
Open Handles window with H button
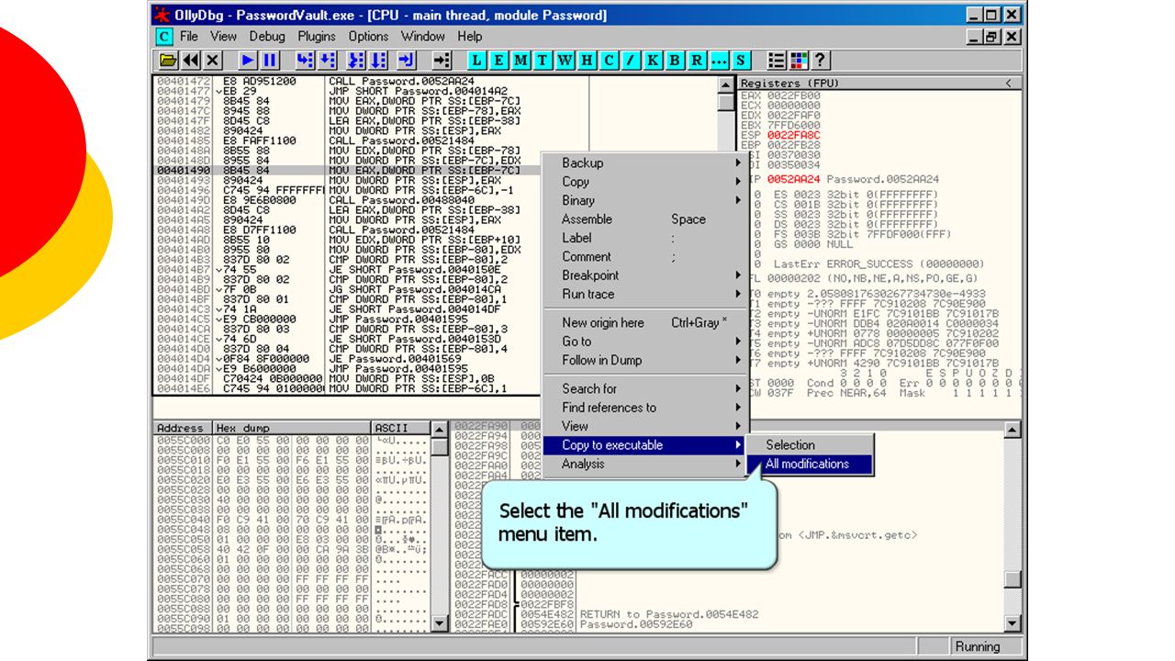point(587,61)
